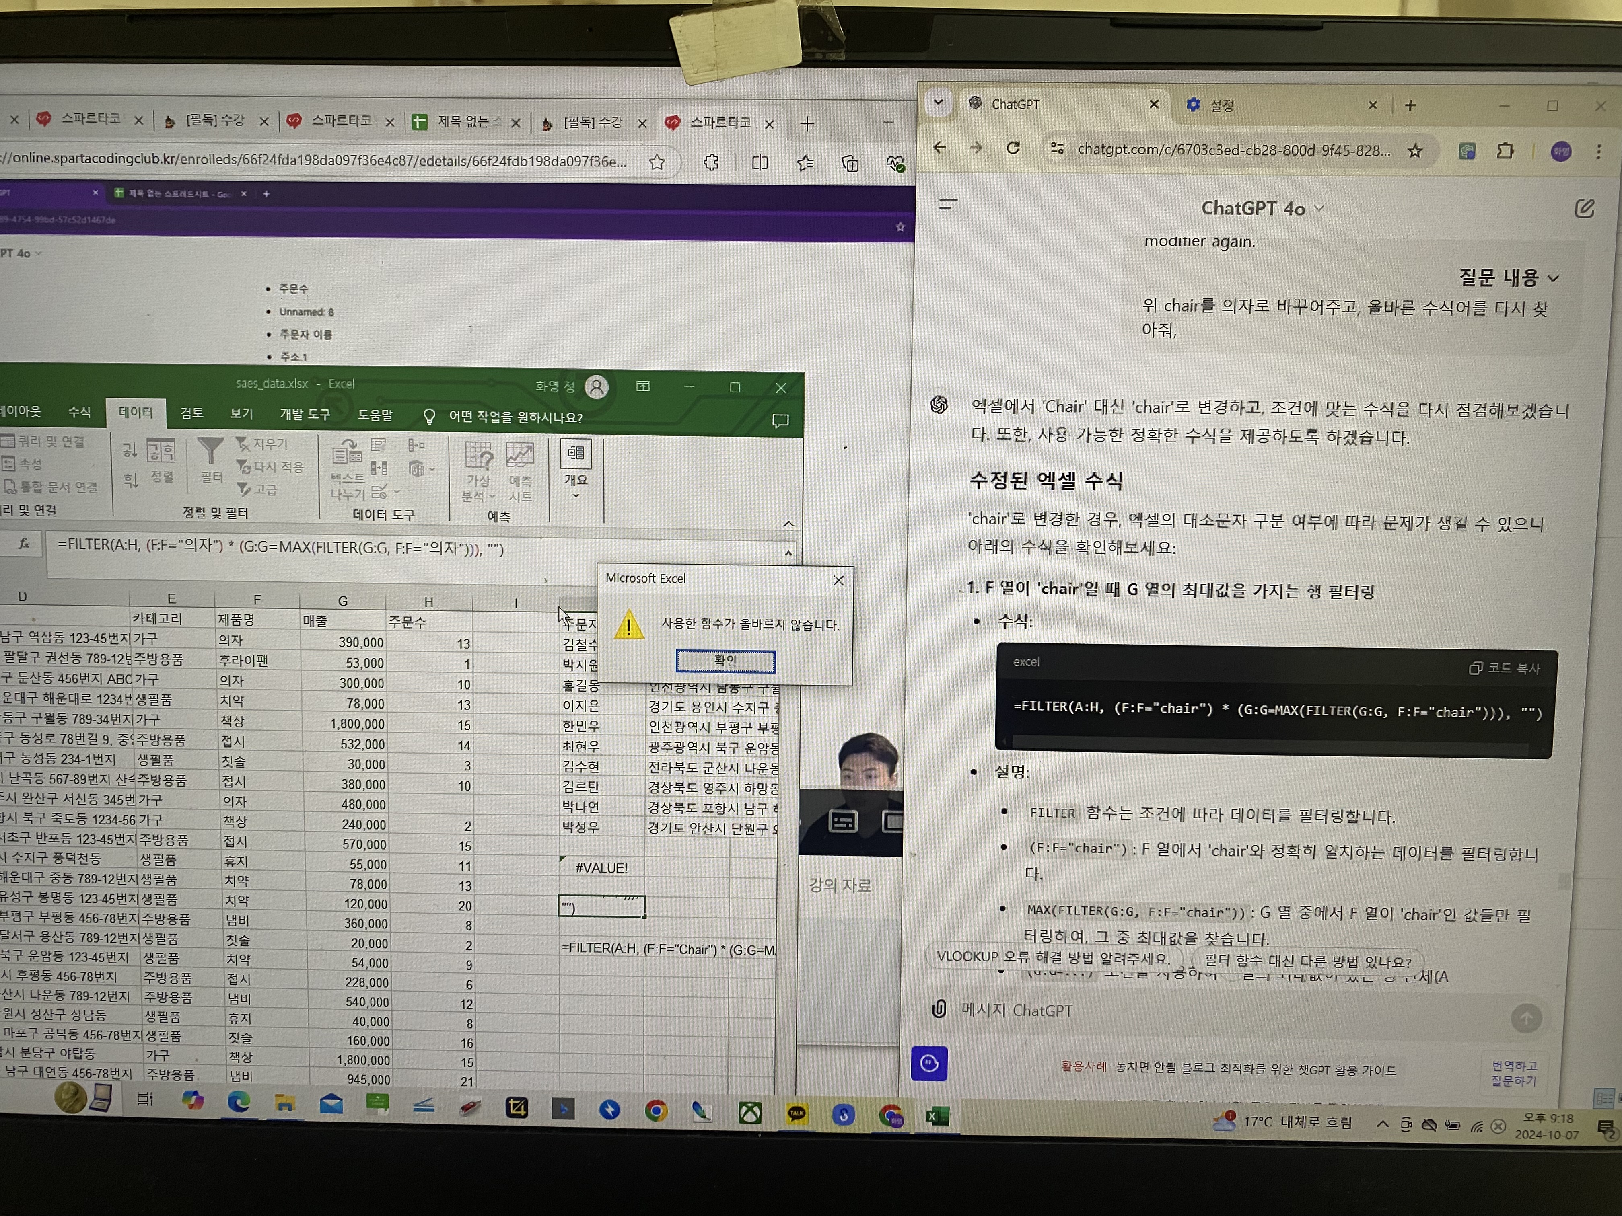Click the Chrome profile avatar
This screenshot has height=1216, width=1622.
click(1560, 152)
